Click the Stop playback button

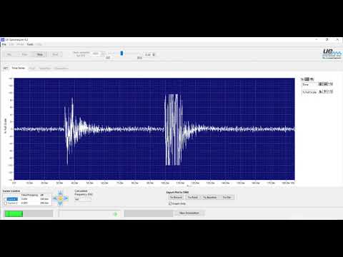click(40, 54)
